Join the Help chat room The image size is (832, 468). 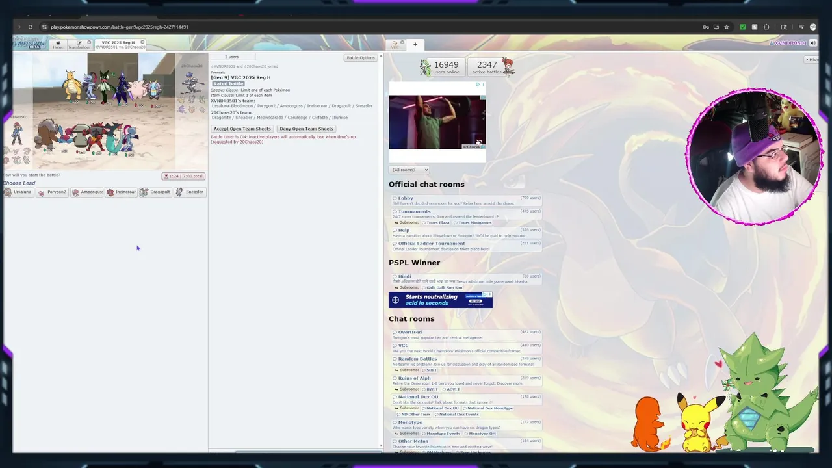point(467,233)
